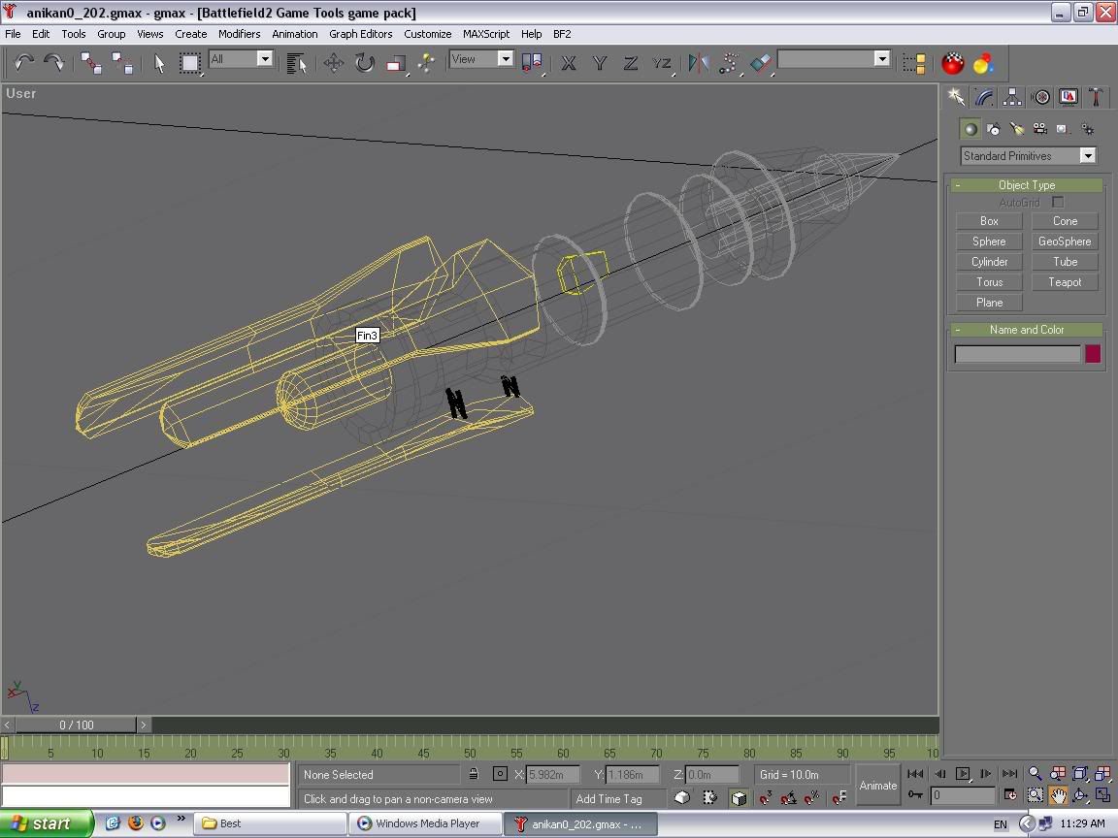Activate the Select and Scale tool

[396, 63]
